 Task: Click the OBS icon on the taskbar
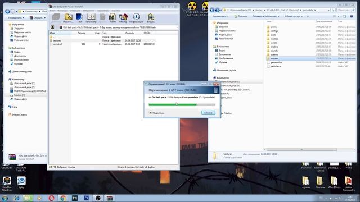coord(98,198)
